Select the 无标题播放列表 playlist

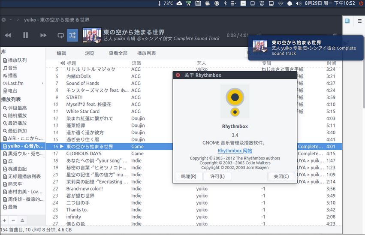coord(22,177)
